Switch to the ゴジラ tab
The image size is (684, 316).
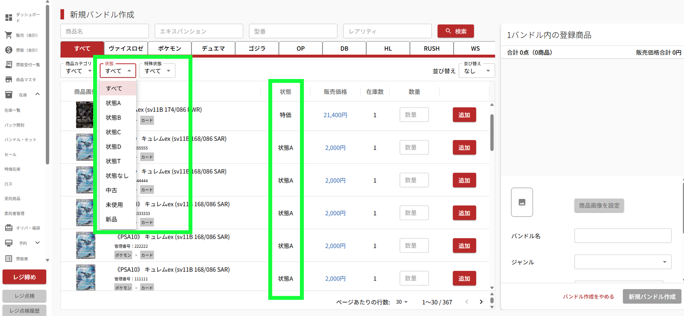pyautogui.click(x=257, y=48)
